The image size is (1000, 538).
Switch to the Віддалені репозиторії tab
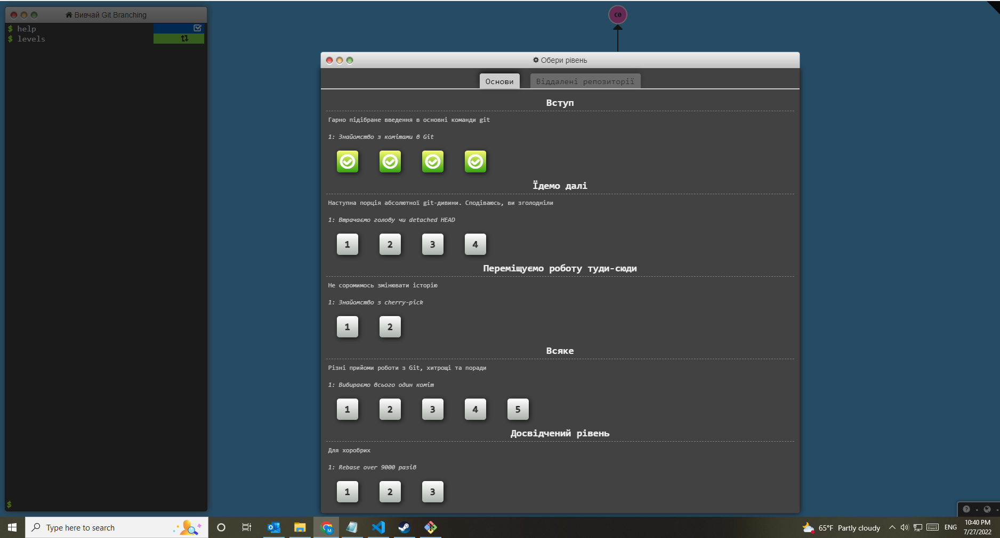[x=585, y=80]
